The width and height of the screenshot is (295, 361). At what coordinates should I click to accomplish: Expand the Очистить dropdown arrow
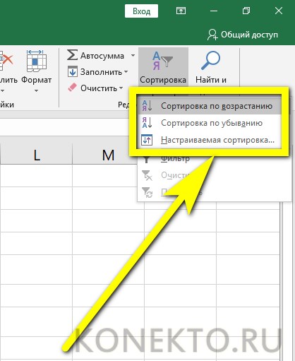tap(121, 88)
